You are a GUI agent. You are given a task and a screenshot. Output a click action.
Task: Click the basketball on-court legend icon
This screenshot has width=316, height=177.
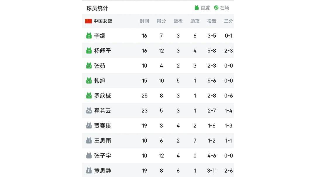click(216, 8)
